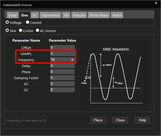Click the SINE Waveform diagram
This screenshot has height=136, width=161.
pos(114,73)
